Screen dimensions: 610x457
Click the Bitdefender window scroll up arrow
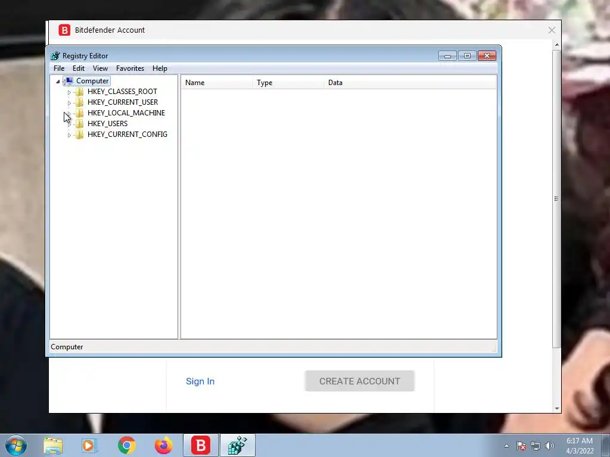coord(557,45)
